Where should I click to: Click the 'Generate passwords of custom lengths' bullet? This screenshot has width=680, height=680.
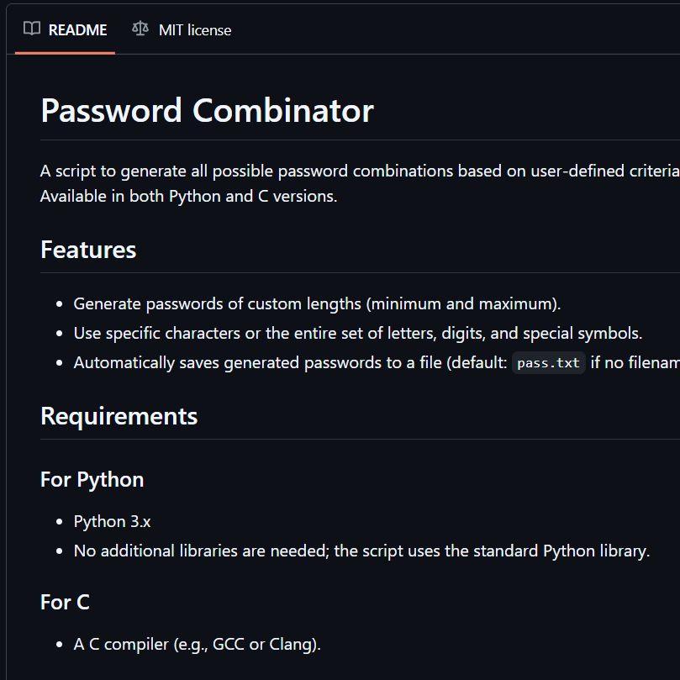click(317, 303)
